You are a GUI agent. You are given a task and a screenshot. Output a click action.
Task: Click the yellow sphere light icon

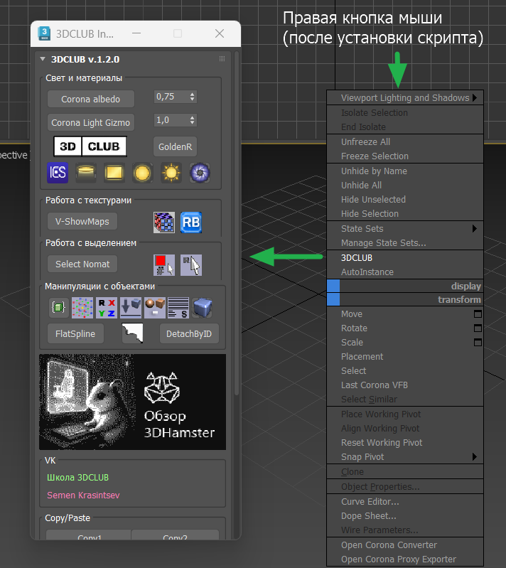pyautogui.click(x=142, y=173)
